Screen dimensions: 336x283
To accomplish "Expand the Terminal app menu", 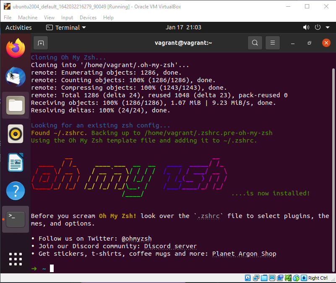I will pos(66,28).
